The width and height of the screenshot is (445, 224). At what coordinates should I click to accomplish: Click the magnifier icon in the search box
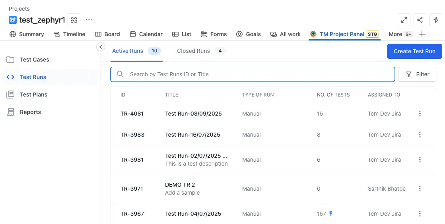coord(120,74)
